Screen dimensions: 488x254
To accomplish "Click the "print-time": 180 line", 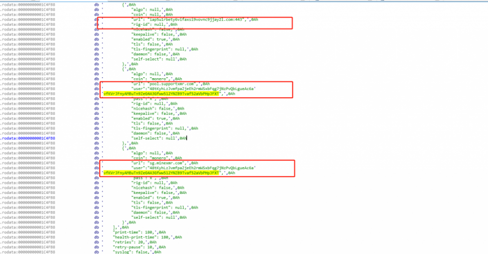I will [x=140, y=232].
